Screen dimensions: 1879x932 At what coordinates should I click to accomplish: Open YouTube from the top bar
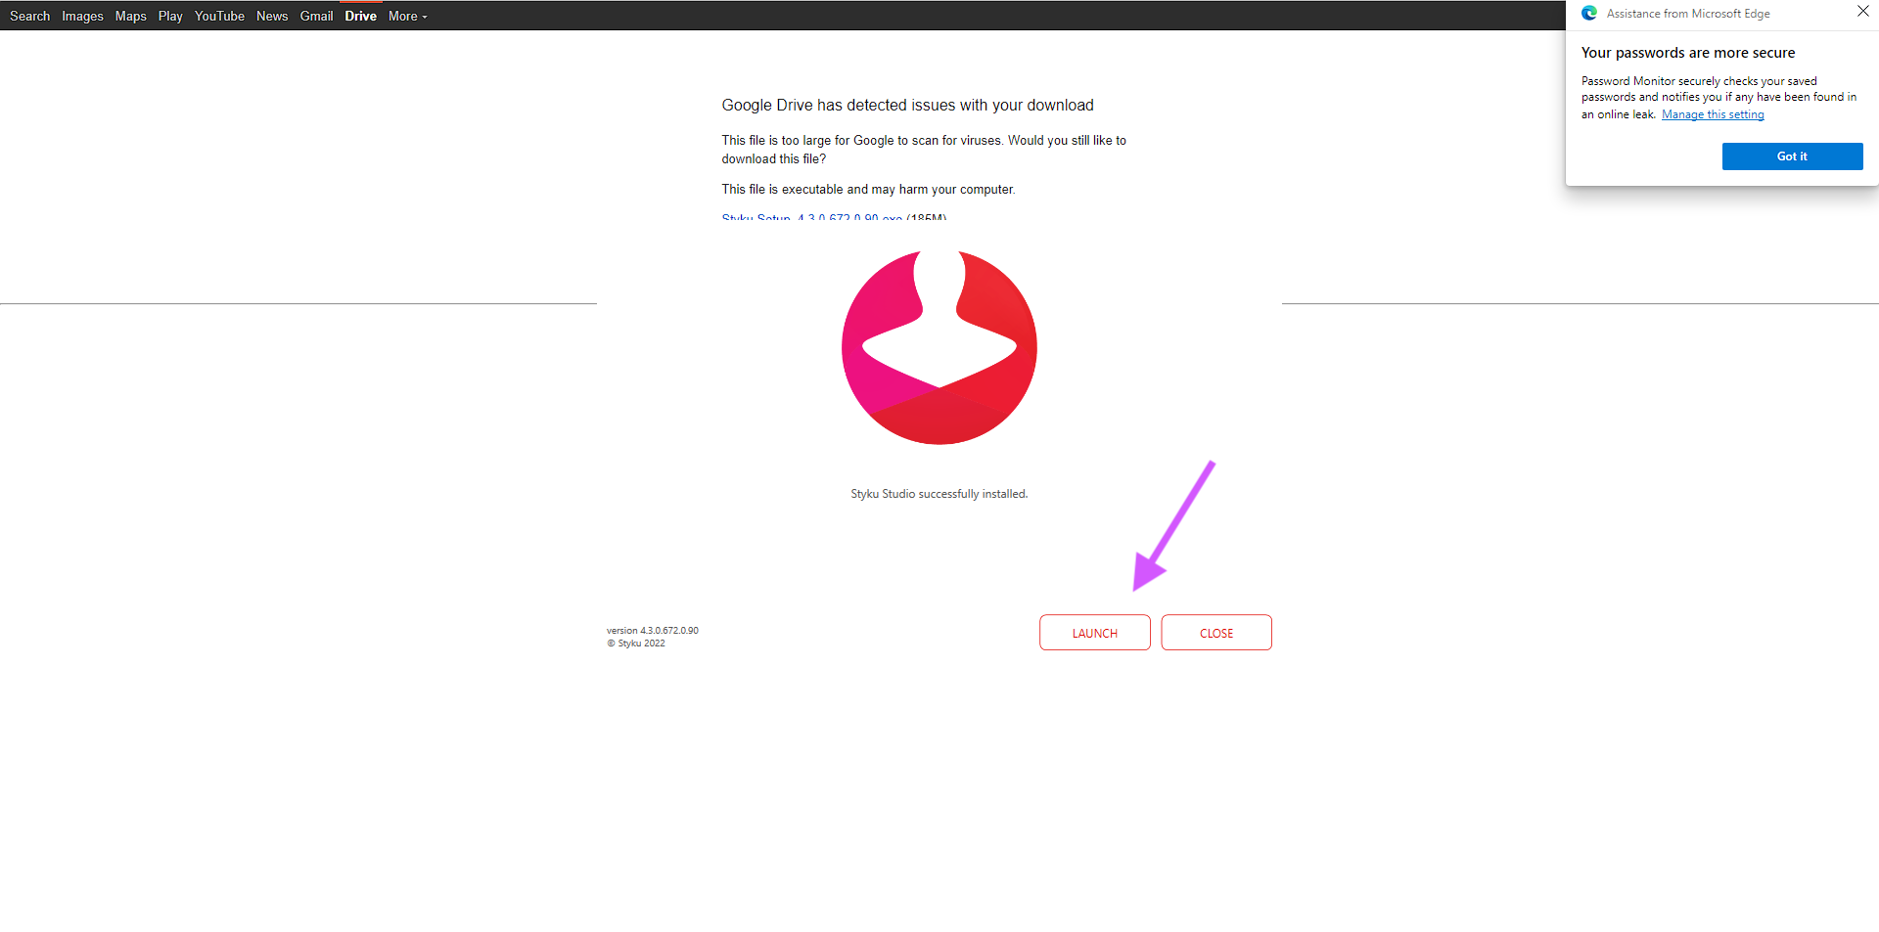219,16
